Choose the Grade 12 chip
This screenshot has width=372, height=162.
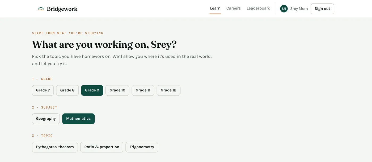pos(168,90)
